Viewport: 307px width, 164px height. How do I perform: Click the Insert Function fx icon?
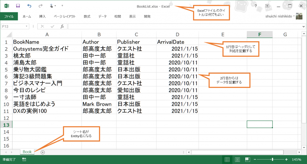(x=62, y=26)
